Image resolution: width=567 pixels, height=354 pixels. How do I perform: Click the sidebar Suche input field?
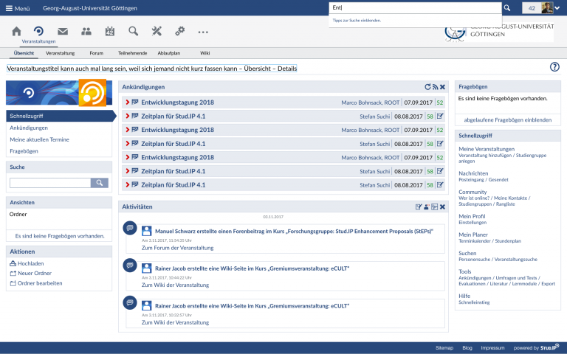coord(49,182)
